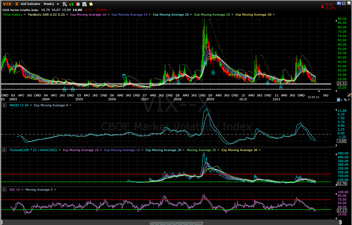Click the green-red bar chart style icon
Image resolution: width=352 pixels, height=225 pixels.
tap(71, 4)
